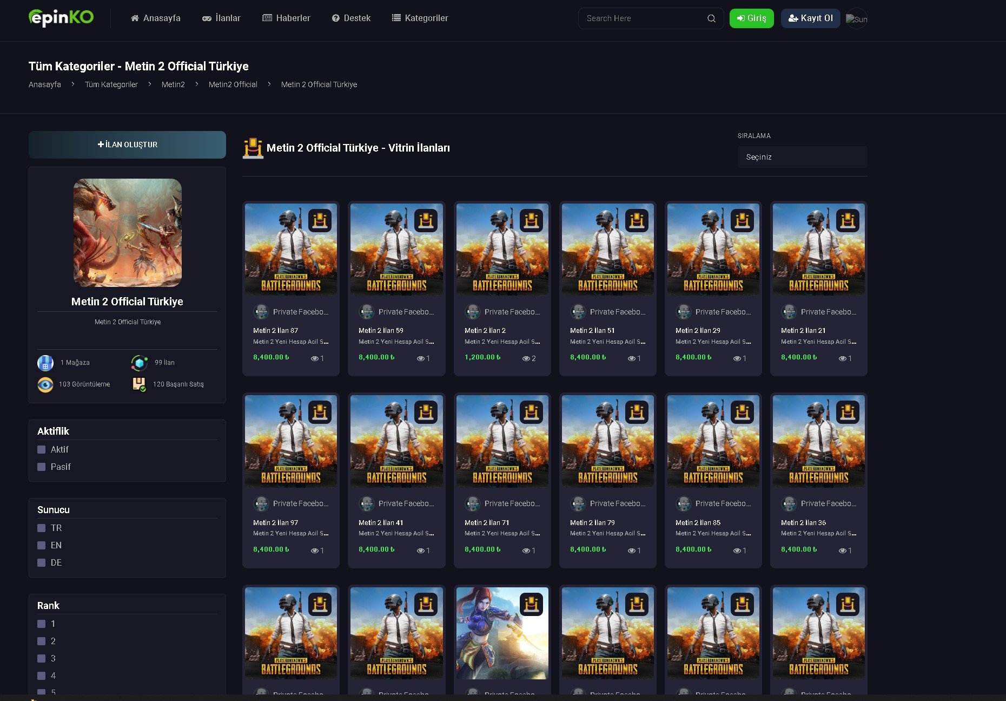Click the epinKO logo
Image resolution: width=1006 pixels, height=701 pixels.
pyautogui.click(x=61, y=18)
